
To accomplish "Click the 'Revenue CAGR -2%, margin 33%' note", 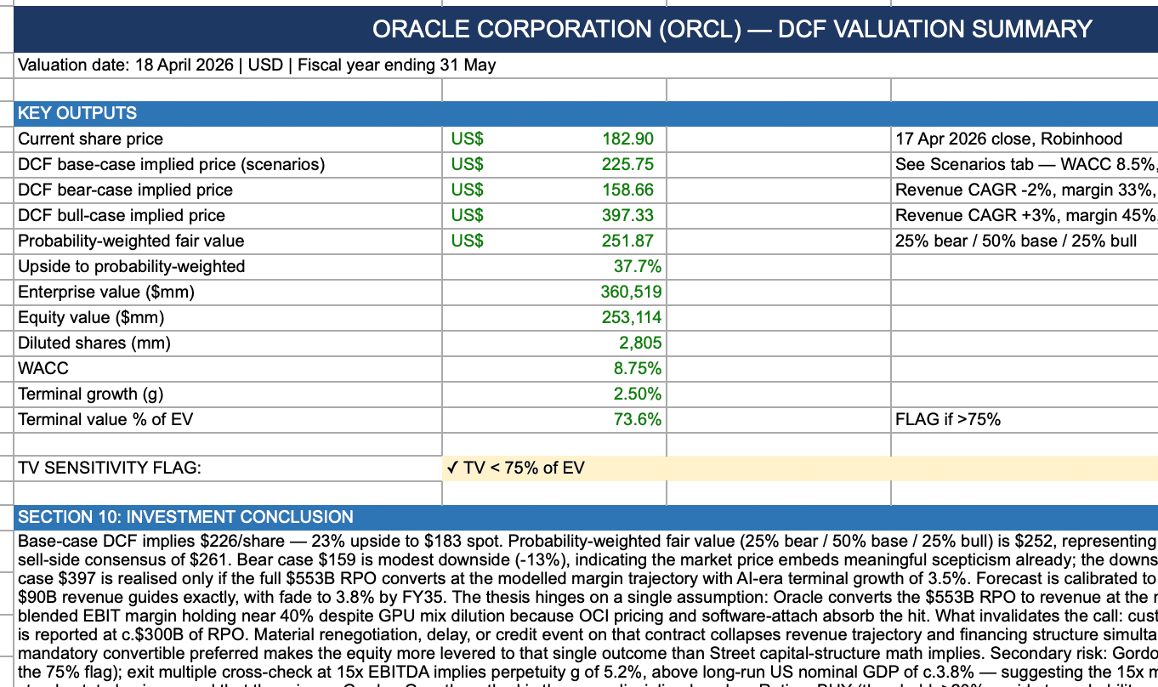I will [x=1026, y=190].
